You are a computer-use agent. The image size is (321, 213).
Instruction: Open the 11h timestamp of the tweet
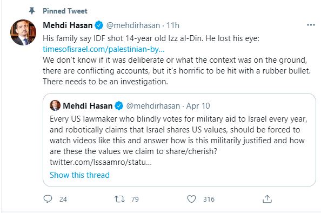point(173,25)
